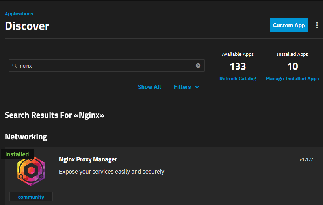Click the 10 installed apps count
323x205 pixels.
click(293, 66)
